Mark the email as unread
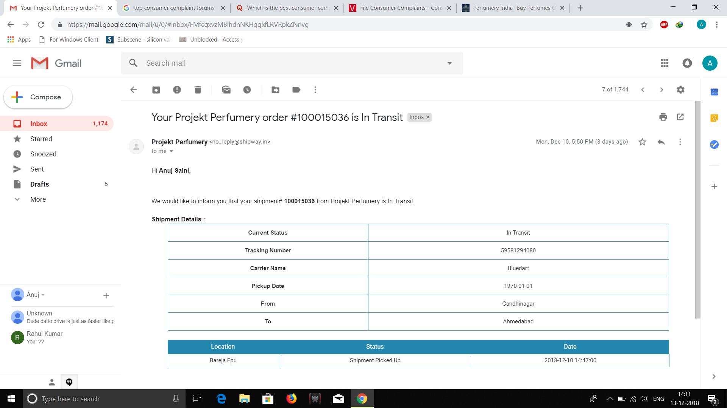Screen dimensions: 727x408 226,90
